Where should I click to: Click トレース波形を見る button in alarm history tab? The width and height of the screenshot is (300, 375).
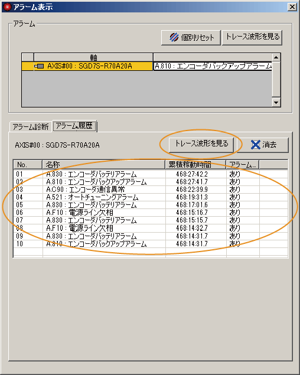(x=201, y=145)
